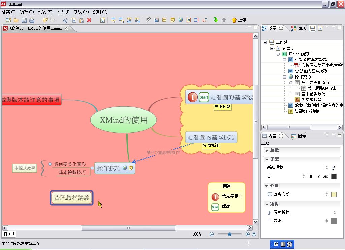Click the Summary bracket toolbar icon

[x=196, y=20]
